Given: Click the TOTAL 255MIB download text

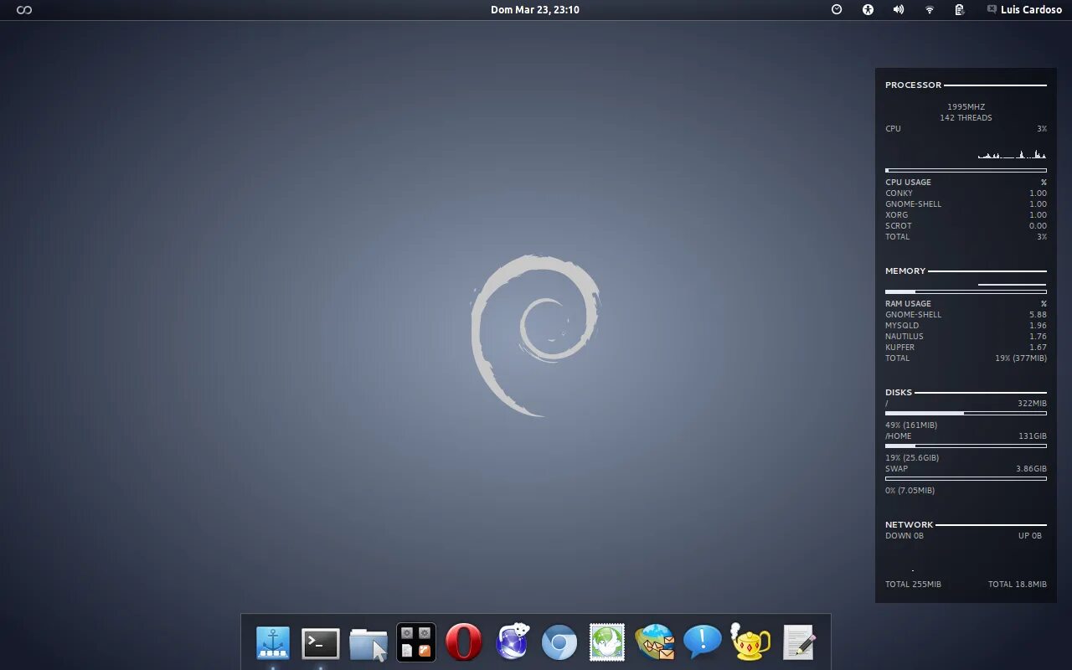Looking at the screenshot, I should click(x=913, y=585).
